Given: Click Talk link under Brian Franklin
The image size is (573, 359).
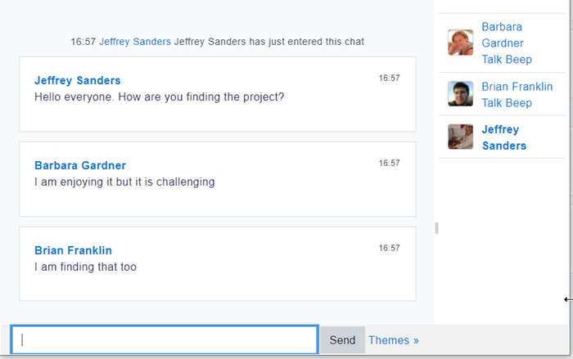Looking at the screenshot, I should point(491,102).
